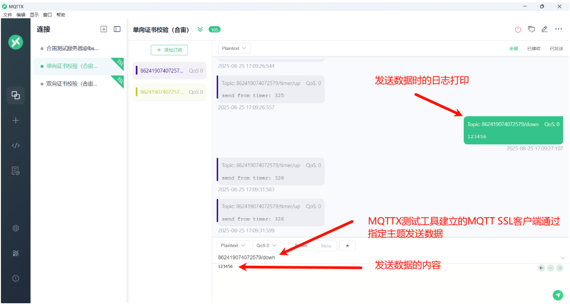Screen dimensions: 570x306
Task: Show 全部 messages filter
Action: (x=514, y=48)
